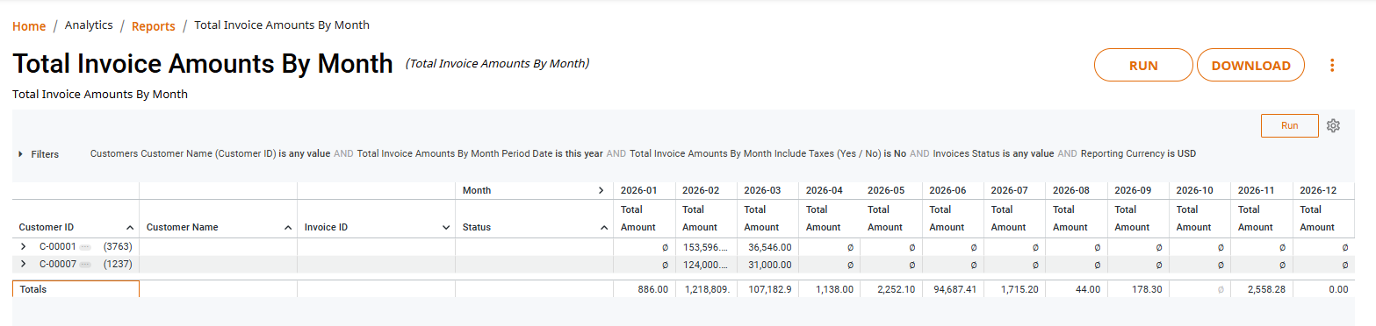Click the large RUN button
The width and height of the screenshot is (1376, 326).
(1143, 65)
